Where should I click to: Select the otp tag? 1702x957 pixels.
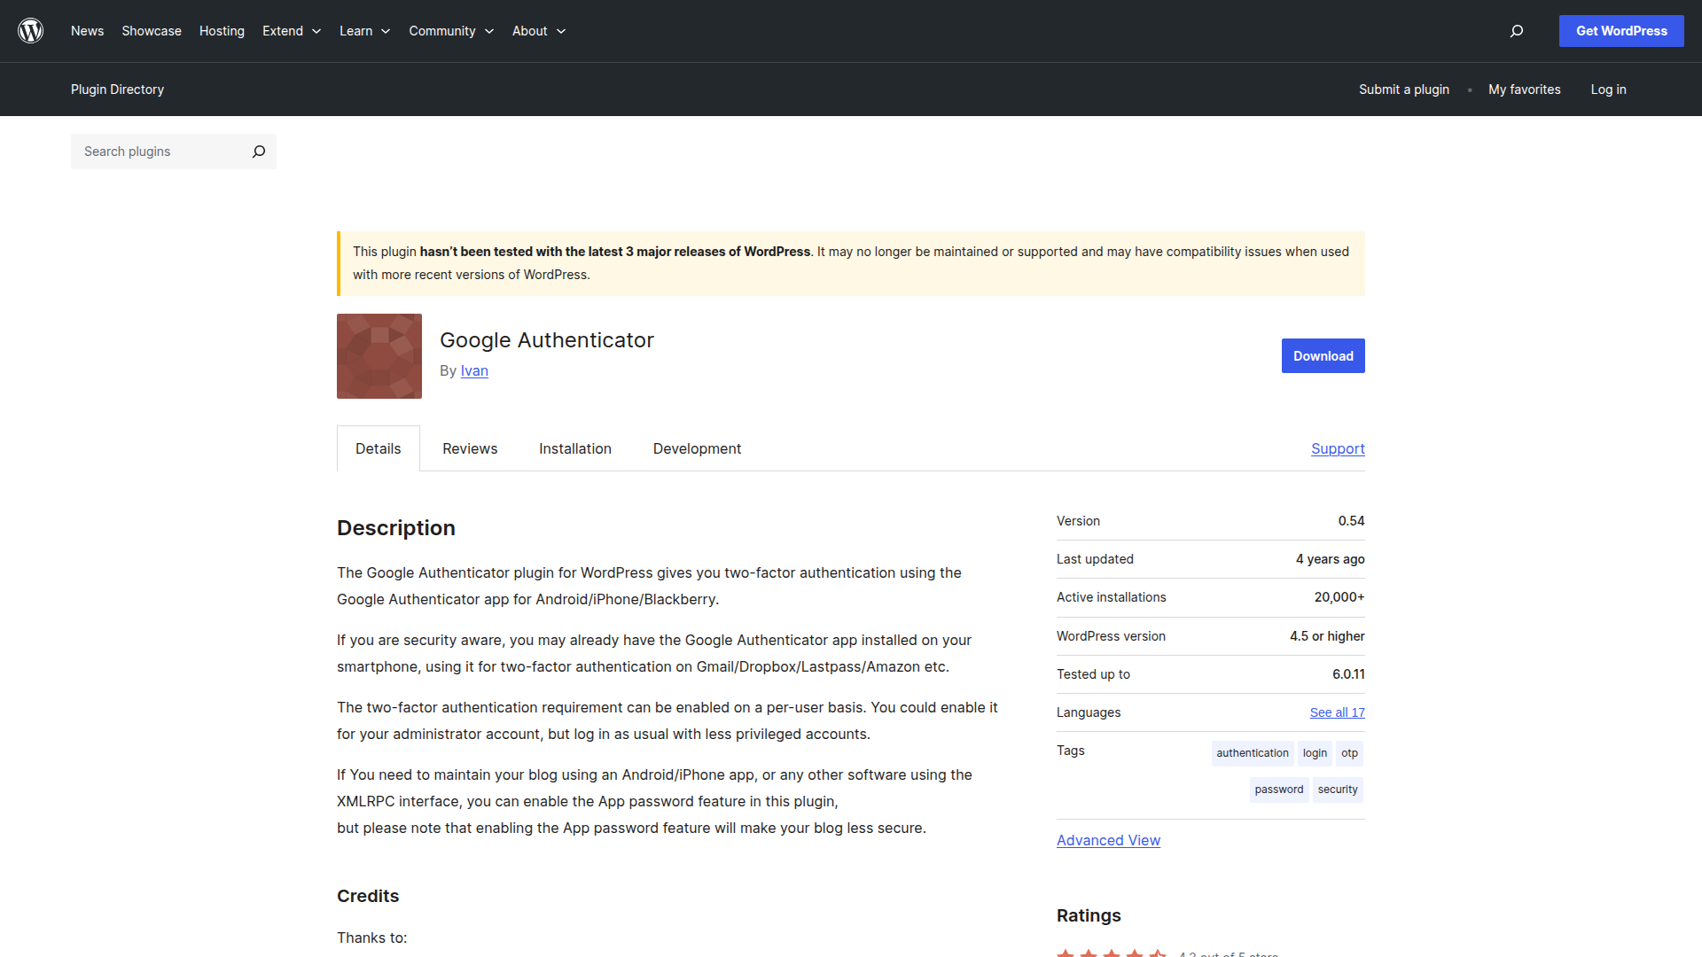[1349, 753]
